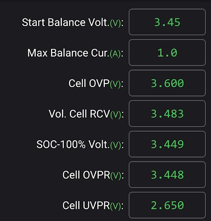Open the SOC-100% Volt. field showing 3.449
The image size is (211, 221).
pos(167,144)
